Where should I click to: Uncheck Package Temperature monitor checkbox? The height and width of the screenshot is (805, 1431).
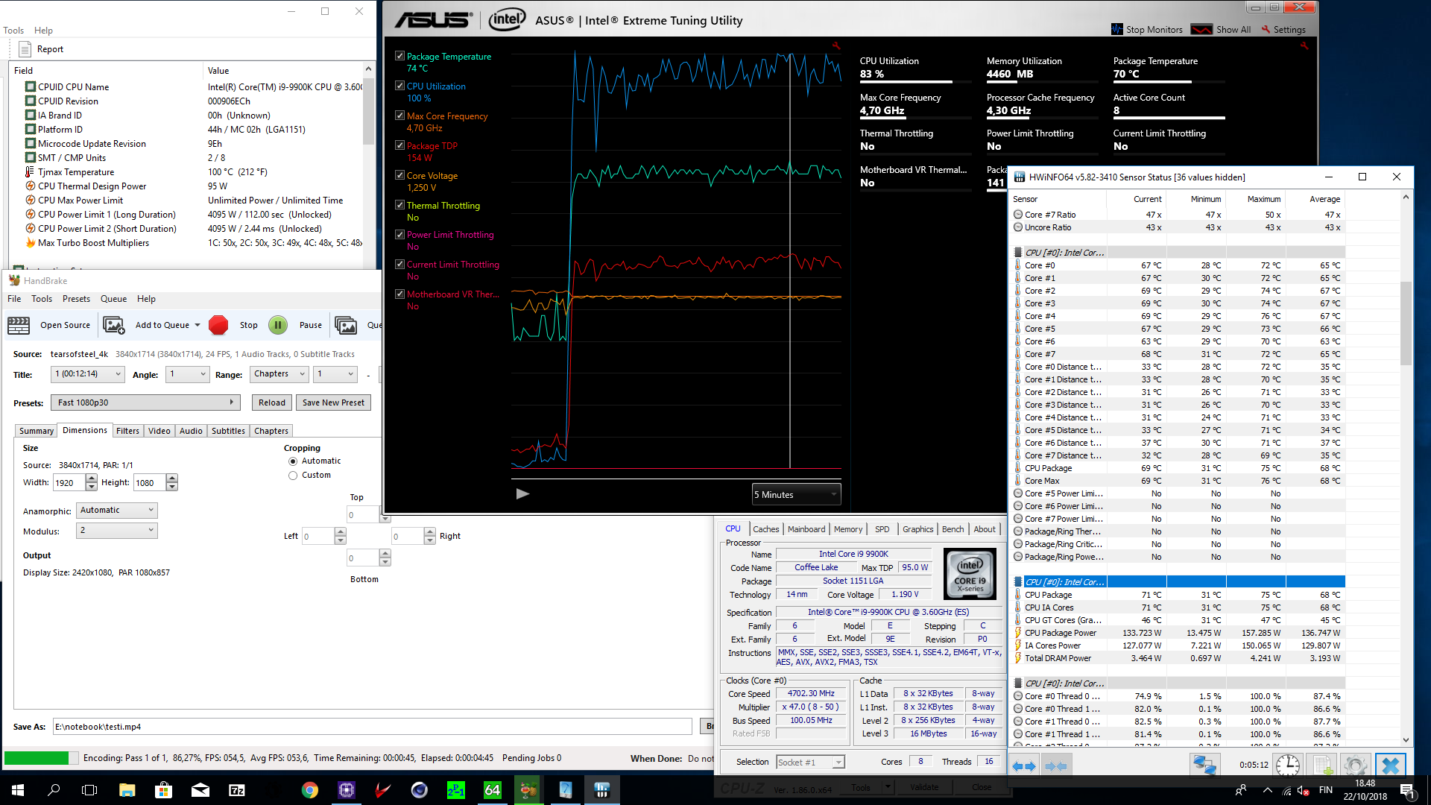[399, 56]
